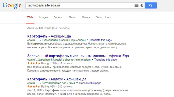Open the on-screen keyboard icon
The height and width of the screenshot is (97, 174).
click(x=136, y=6)
